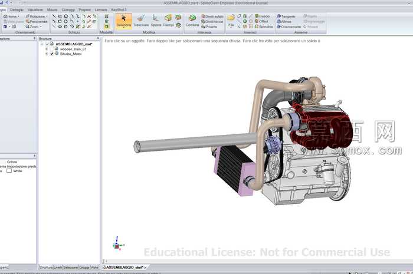
Task: Toggle visibility checkbox of Biturbo_Motor
Action: tap(52, 54)
